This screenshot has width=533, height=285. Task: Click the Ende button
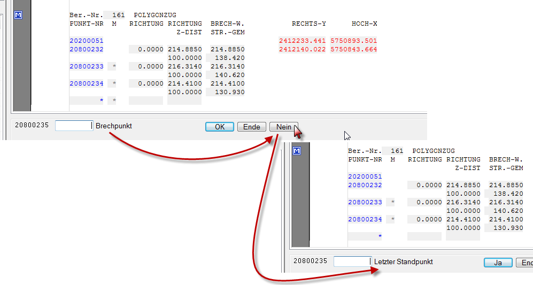click(251, 127)
